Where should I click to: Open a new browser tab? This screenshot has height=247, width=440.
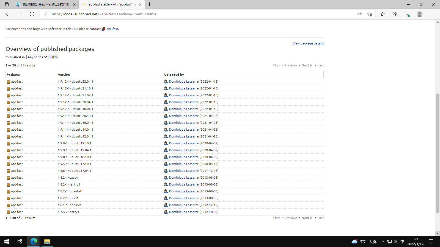[x=150, y=4]
